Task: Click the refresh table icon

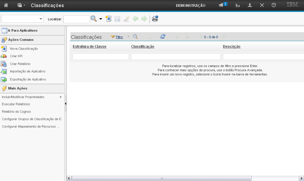Action: 162,37
